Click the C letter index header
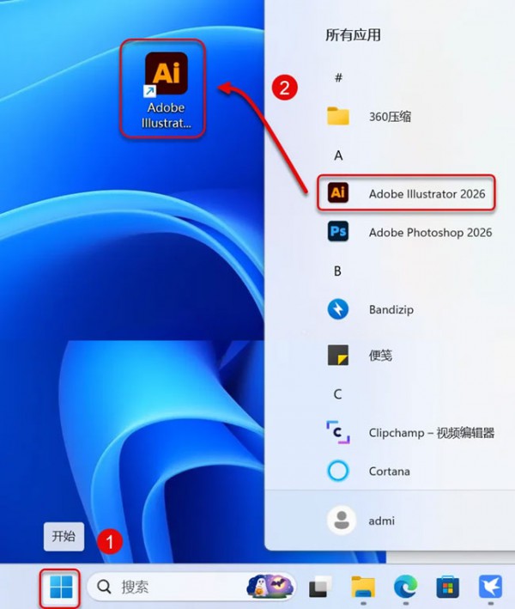This screenshot has width=515, height=609. pyautogui.click(x=337, y=394)
